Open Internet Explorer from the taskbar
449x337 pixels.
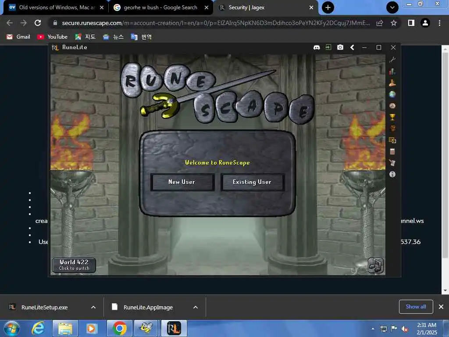click(38, 328)
